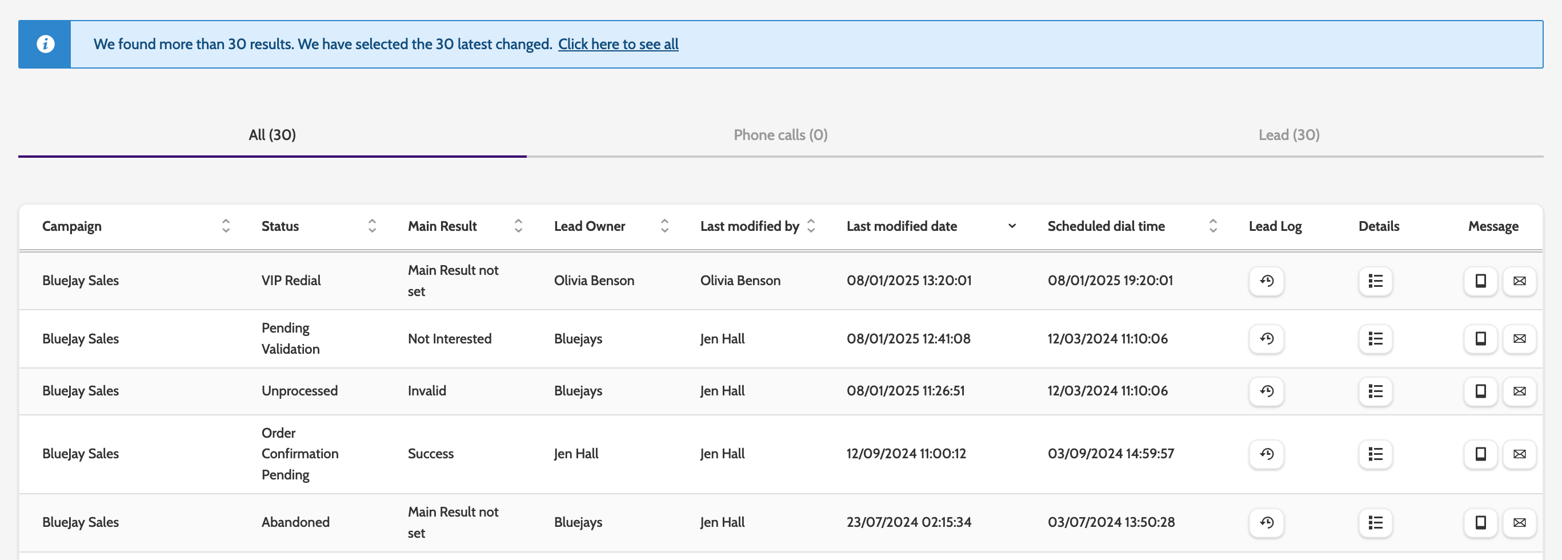Open details list for Pending Validation row

1375,339
